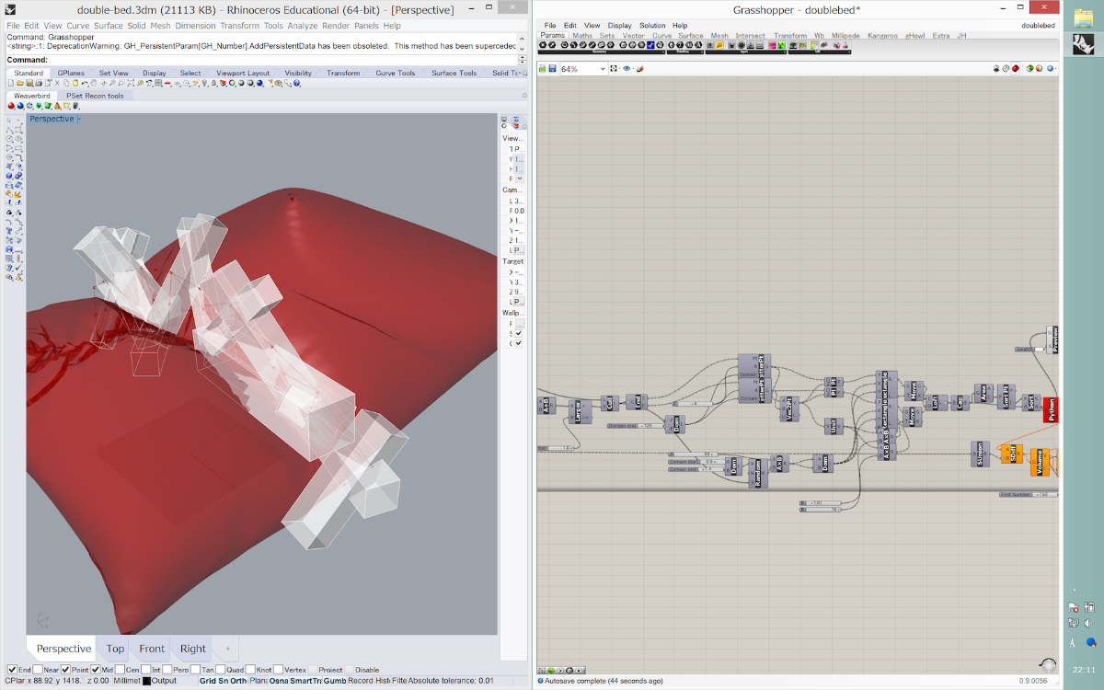Image resolution: width=1104 pixels, height=690 pixels.
Task: Click the red sphere icon in Weaverbird toolbar
Action: pyautogui.click(x=11, y=106)
